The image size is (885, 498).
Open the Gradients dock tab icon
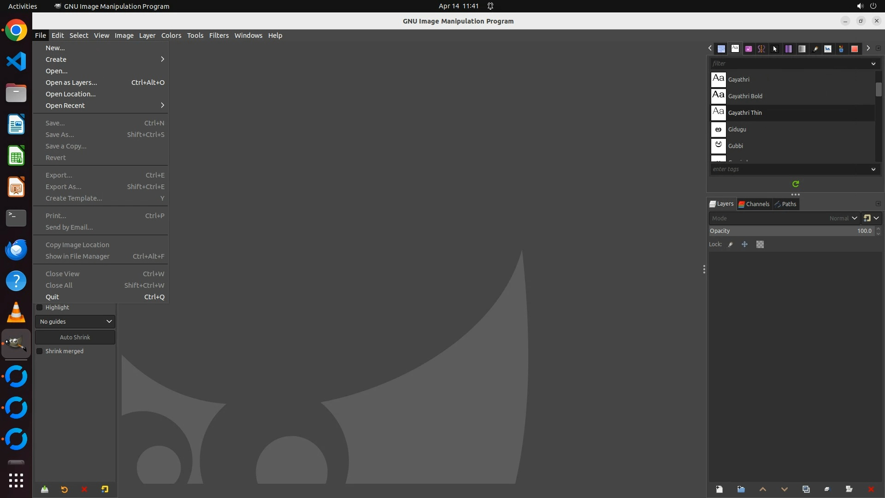point(802,48)
